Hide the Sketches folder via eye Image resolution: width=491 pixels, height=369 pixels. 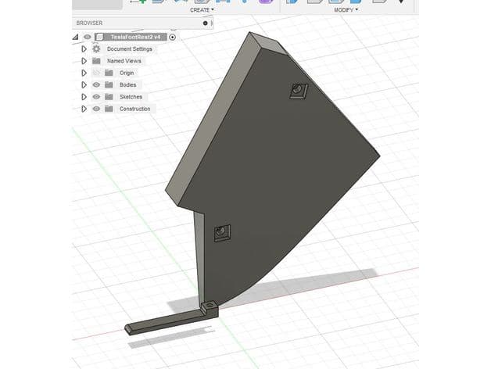click(x=96, y=96)
